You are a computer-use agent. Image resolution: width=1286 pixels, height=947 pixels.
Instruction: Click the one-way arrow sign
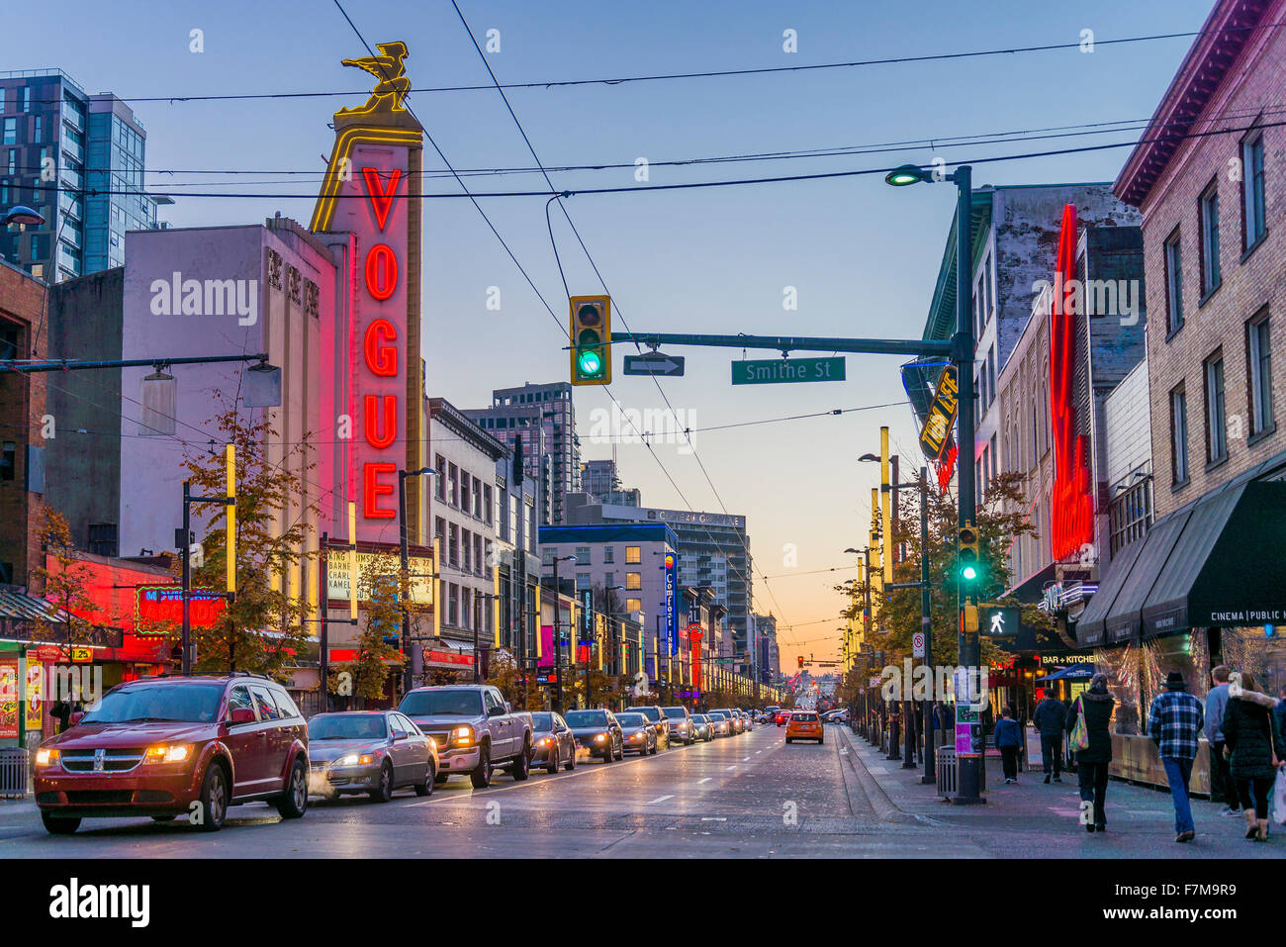653,364
